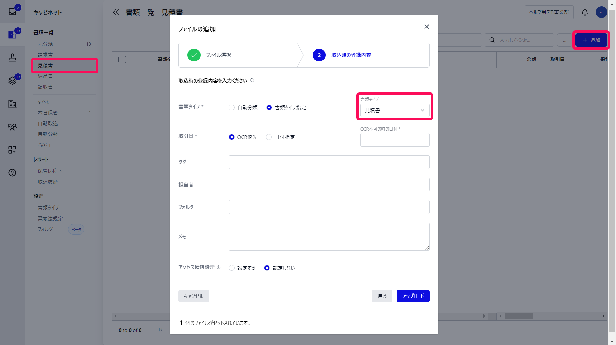Open the people group icon in rail

12,127
